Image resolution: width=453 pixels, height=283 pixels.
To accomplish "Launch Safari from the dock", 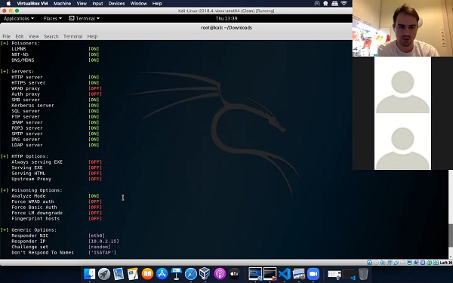I will 191,274.
